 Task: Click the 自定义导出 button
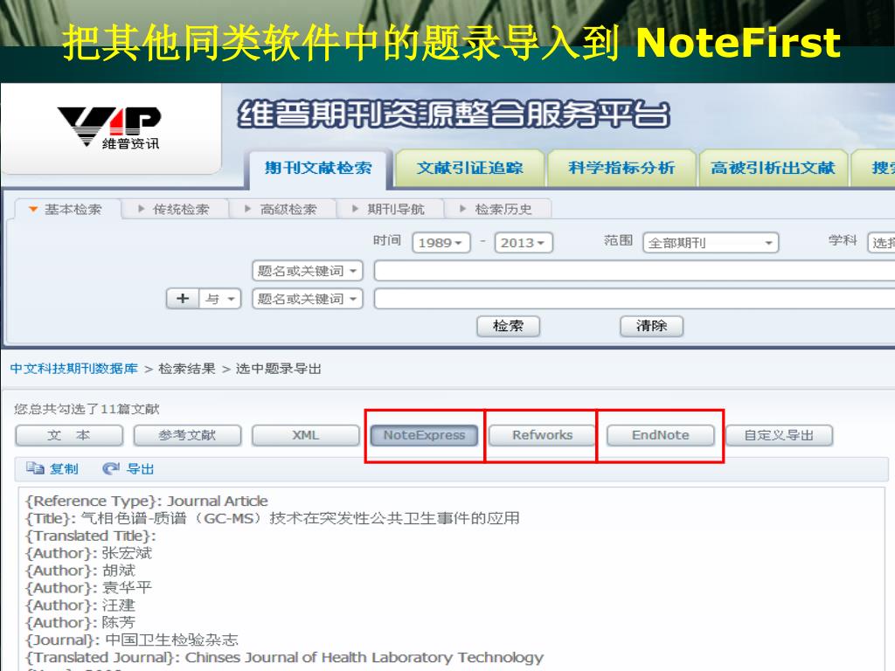coord(779,435)
